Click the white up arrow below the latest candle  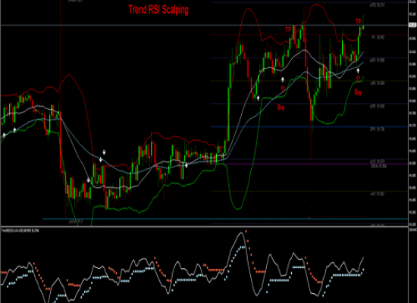tap(358, 70)
